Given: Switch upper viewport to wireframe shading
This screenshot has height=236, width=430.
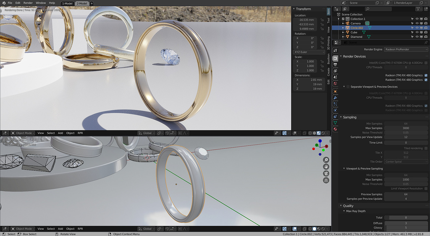Looking at the screenshot, I should [x=310, y=133].
